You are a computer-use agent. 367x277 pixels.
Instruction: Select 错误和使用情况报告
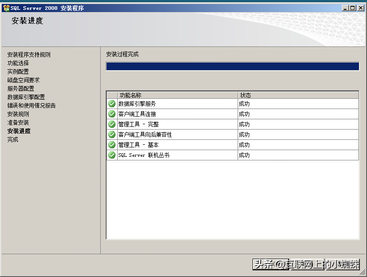[30, 105]
